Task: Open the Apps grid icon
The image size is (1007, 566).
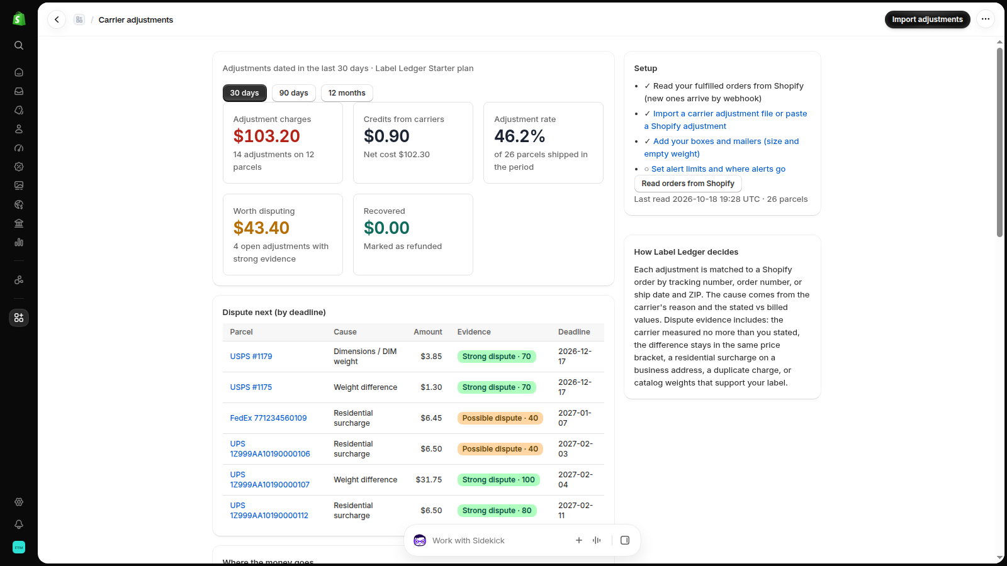Action: [19, 318]
